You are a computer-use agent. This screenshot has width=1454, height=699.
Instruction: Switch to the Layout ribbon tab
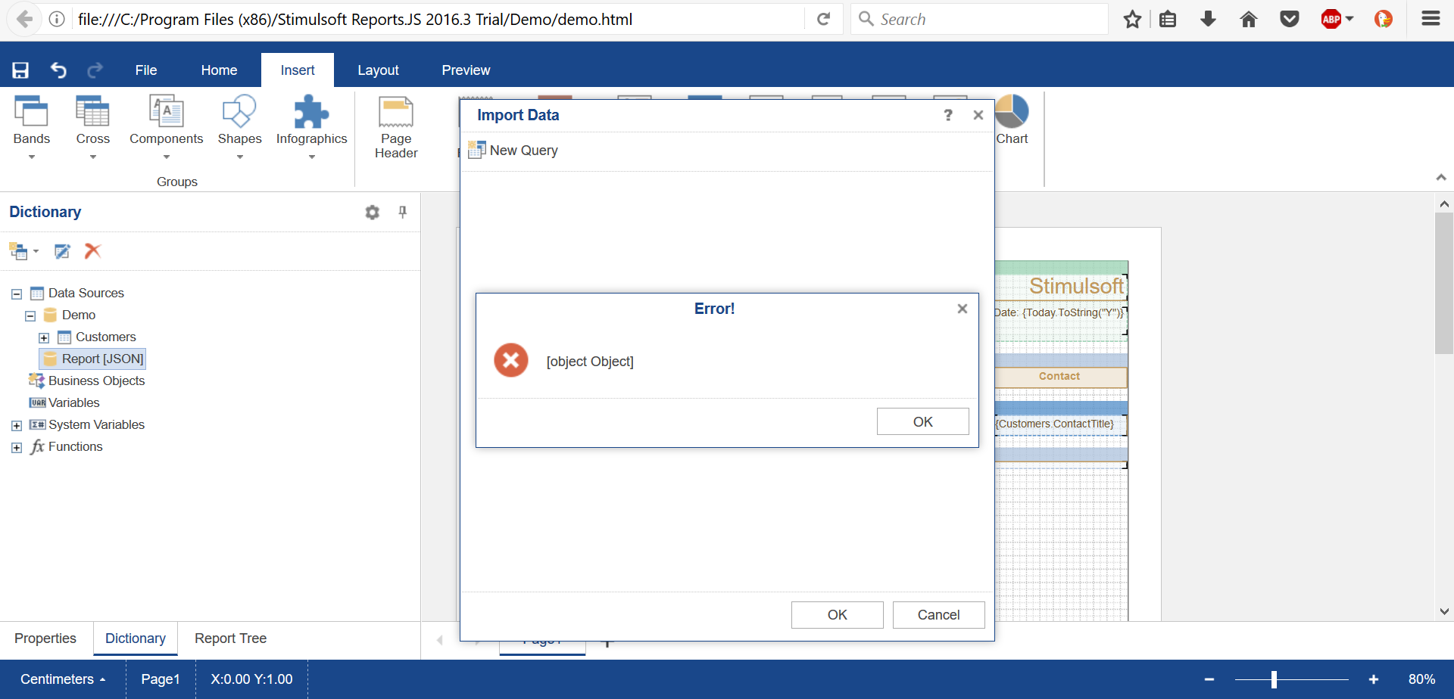[378, 70]
